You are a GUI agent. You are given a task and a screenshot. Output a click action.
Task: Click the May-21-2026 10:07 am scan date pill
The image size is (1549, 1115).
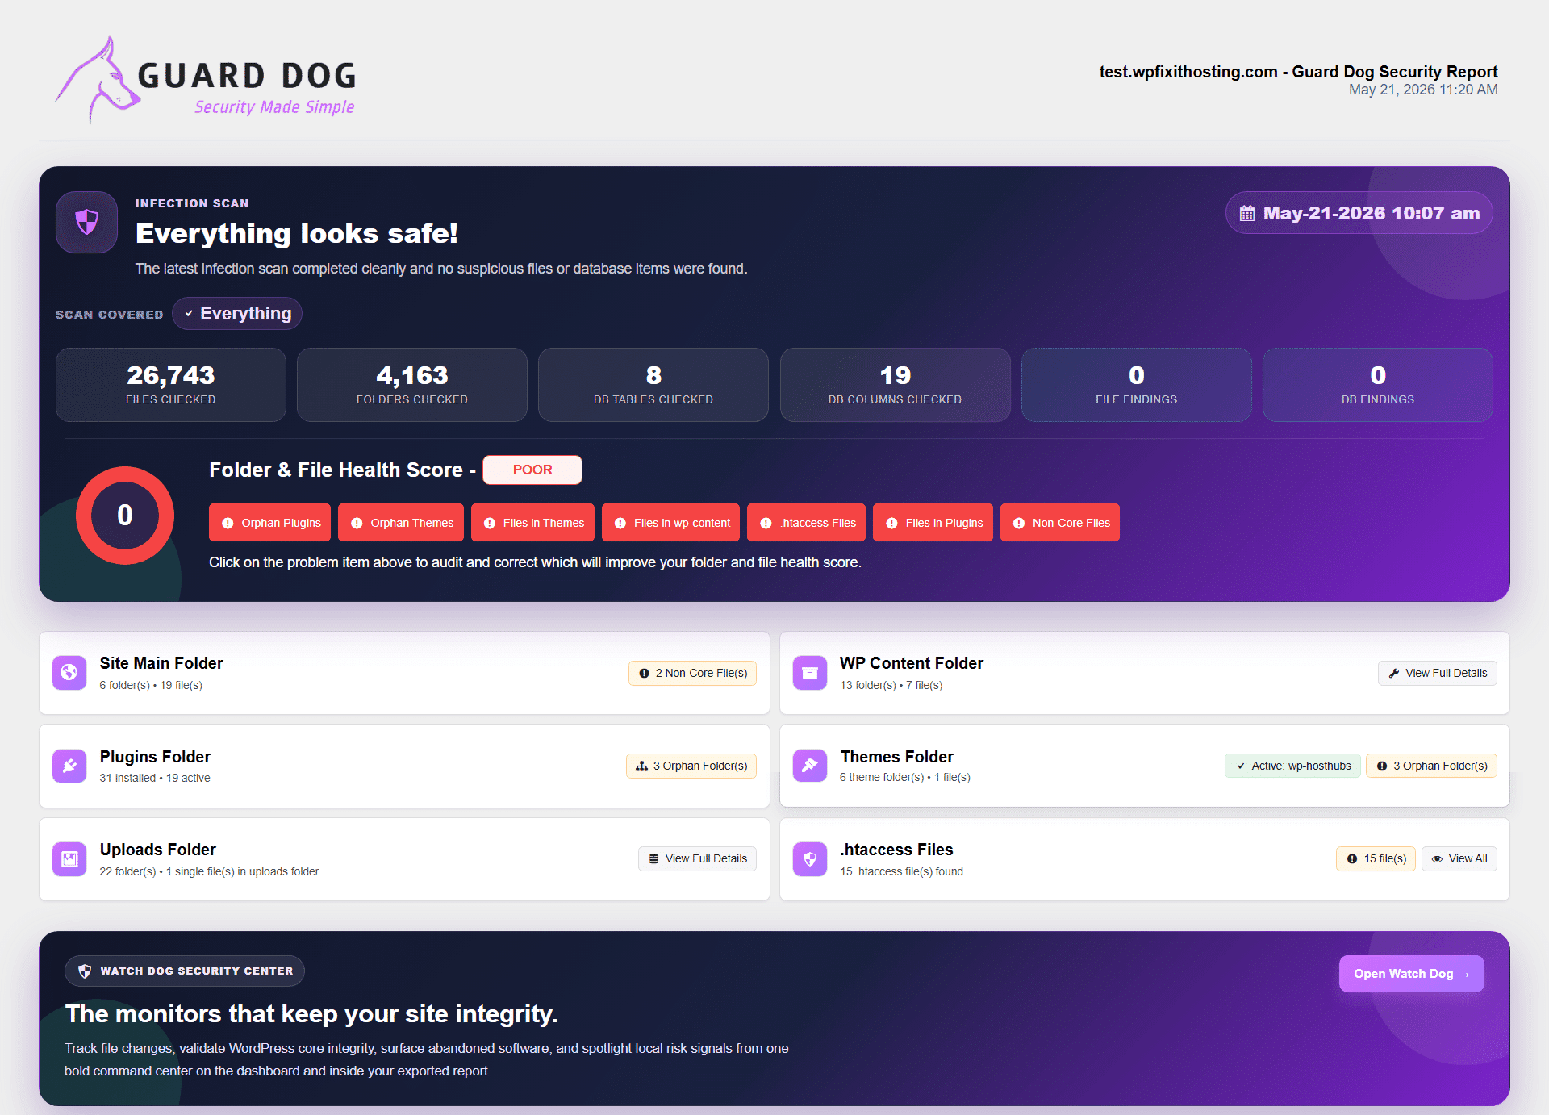click(1359, 213)
